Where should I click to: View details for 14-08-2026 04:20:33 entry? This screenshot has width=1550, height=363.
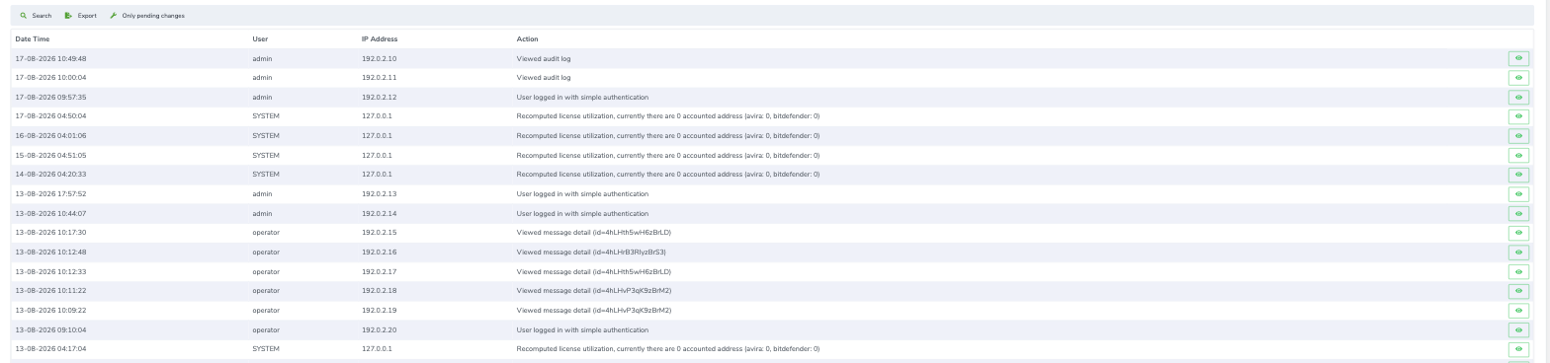point(1518,175)
